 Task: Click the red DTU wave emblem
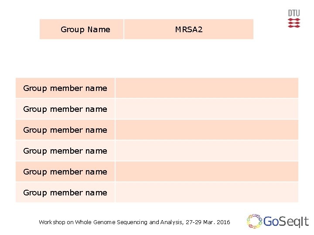(294, 23)
